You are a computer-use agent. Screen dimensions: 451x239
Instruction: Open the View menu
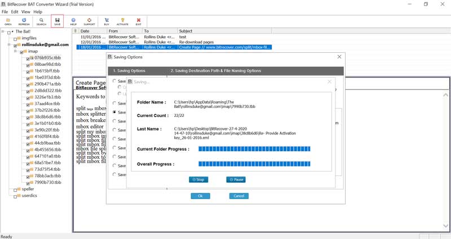pos(25,12)
